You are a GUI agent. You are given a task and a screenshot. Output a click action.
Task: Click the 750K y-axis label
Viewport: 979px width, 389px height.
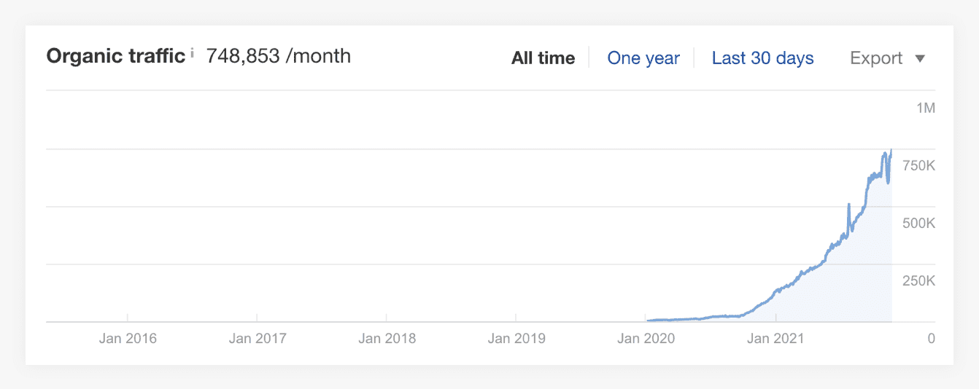point(919,166)
